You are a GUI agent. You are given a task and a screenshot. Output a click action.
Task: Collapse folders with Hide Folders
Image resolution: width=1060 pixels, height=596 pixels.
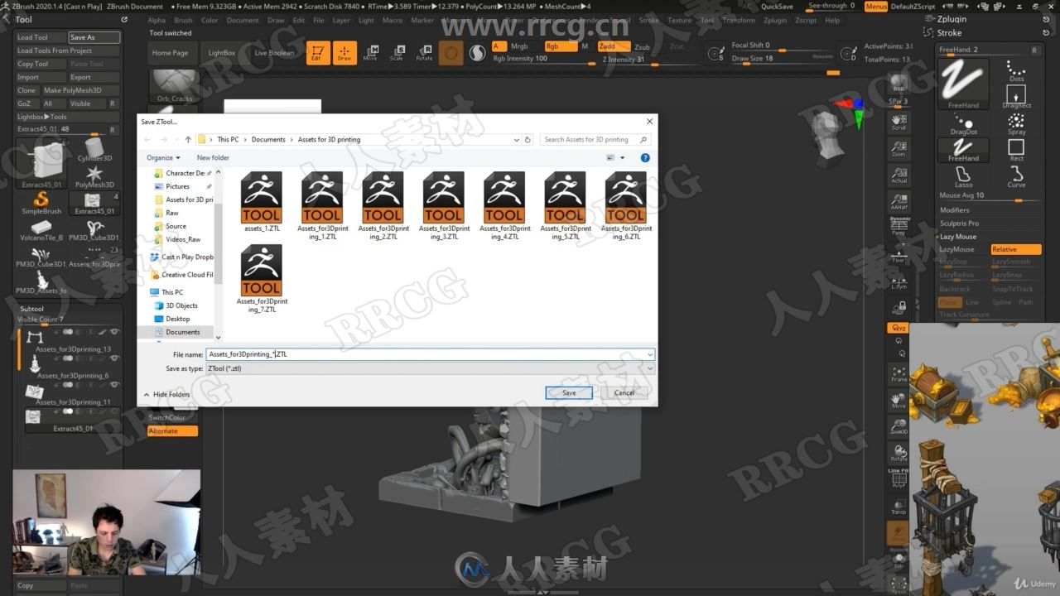point(166,395)
